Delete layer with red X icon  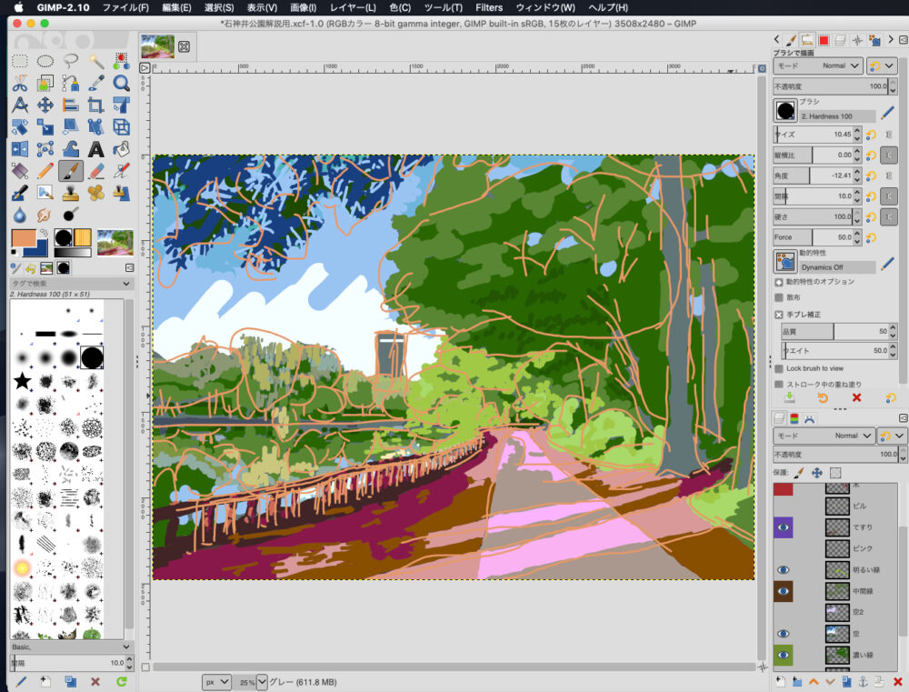pos(897,681)
